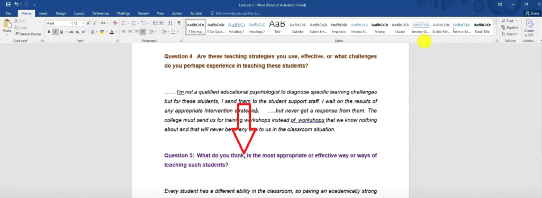Click the Decrease Font Size icon
542x198 pixels.
(95, 23)
